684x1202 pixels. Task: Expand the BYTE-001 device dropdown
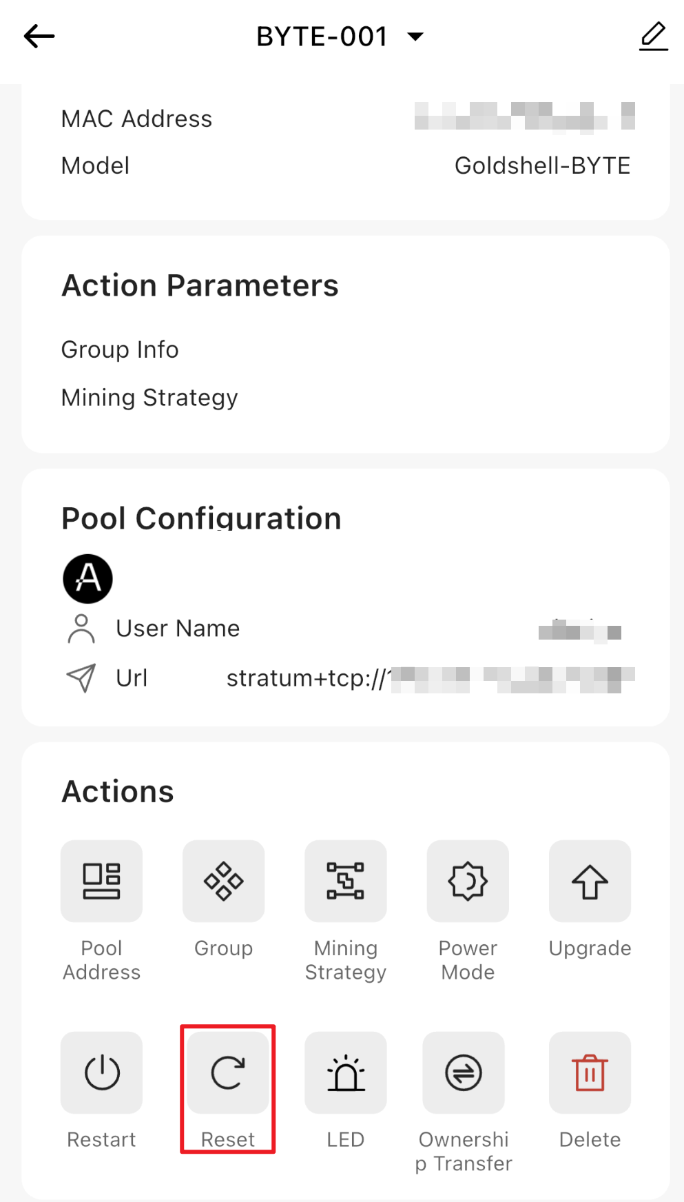(415, 37)
